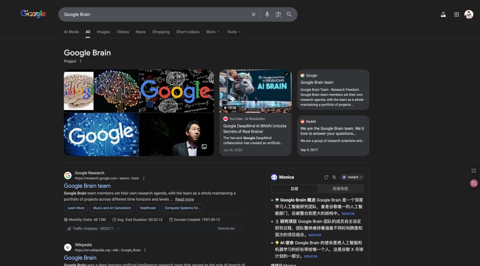Play the AI BRAIN video
Image resolution: width=480 pixels, height=266 pixels.
click(255, 91)
